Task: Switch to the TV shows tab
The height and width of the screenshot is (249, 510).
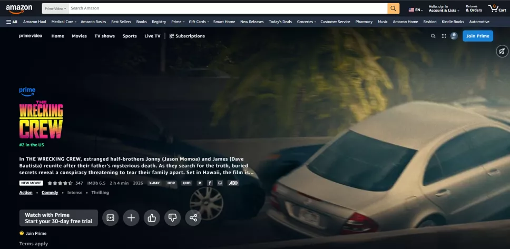Action: point(104,36)
